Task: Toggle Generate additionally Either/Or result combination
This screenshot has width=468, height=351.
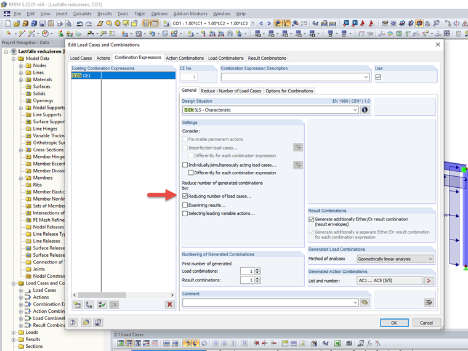Action: (312, 219)
